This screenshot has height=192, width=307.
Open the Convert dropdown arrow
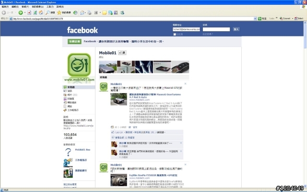click(293, 18)
